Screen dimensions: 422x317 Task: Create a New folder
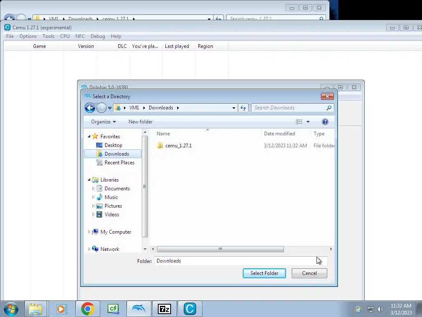point(141,122)
